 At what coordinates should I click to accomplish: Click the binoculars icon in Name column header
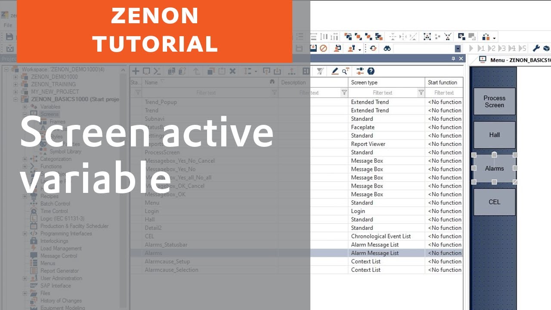(x=272, y=81)
